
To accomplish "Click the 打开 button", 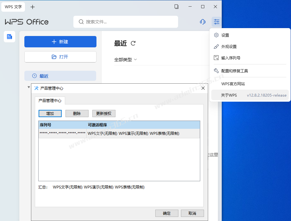I will click(60, 57).
